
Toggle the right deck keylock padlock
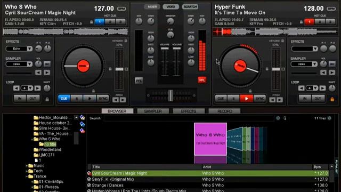point(282,41)
